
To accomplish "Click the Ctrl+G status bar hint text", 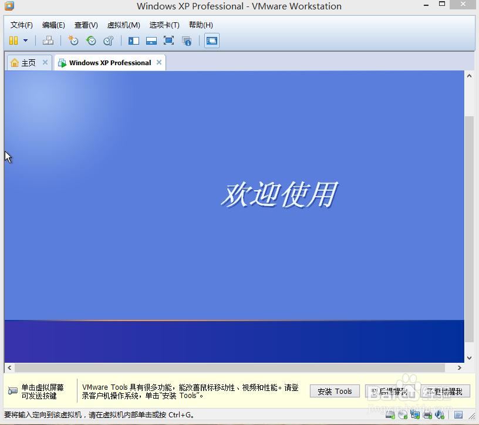I will tap(99, 414).
